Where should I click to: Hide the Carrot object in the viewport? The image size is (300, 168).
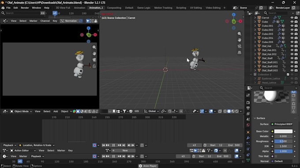point(292,18)
